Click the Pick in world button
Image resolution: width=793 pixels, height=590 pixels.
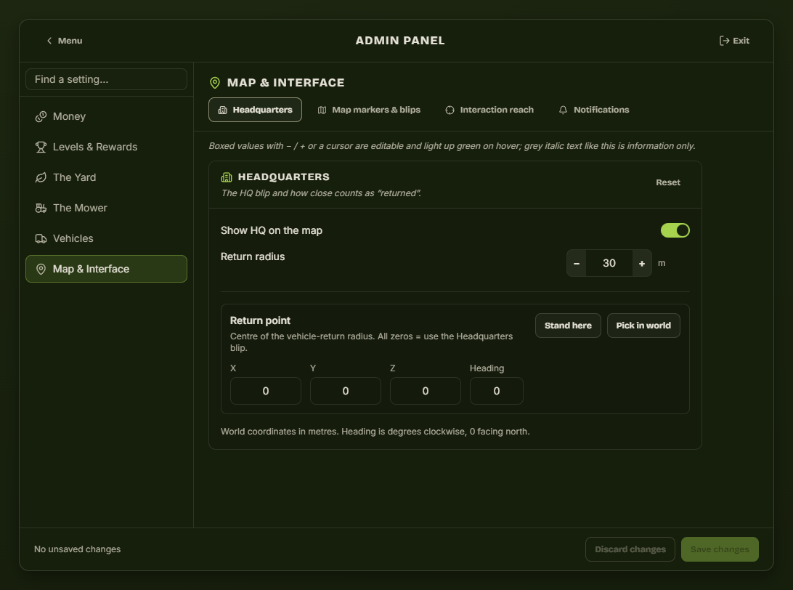click(x=643, y=326)
